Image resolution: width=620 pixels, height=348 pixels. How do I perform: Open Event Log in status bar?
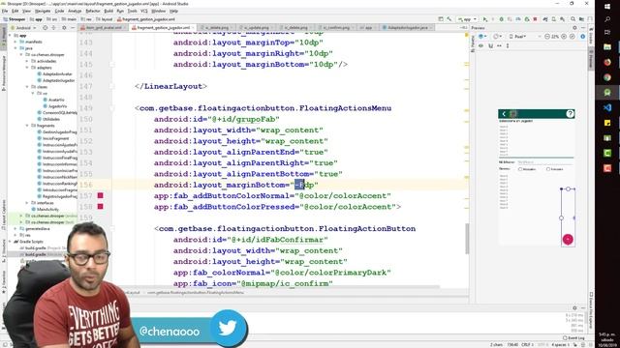[x=573, y=337]
